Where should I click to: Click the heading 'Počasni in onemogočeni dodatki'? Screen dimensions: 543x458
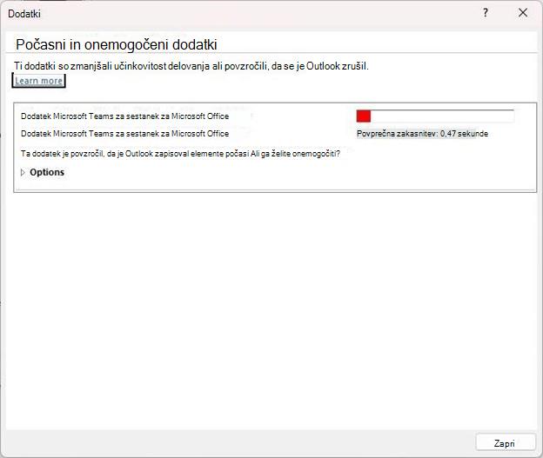click(x=117, y=44)
